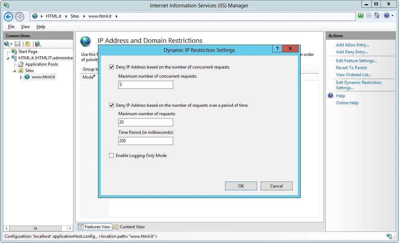The image size is (399, 243).
Task: Open the File menu
Action: 11,26
